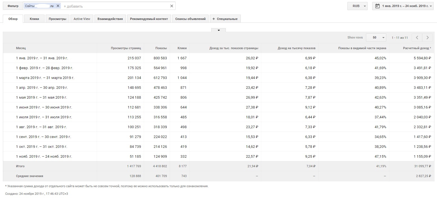The image size is (437, 199).
Task: Clear the filter field with the X icon
Action: click(172, 6)
